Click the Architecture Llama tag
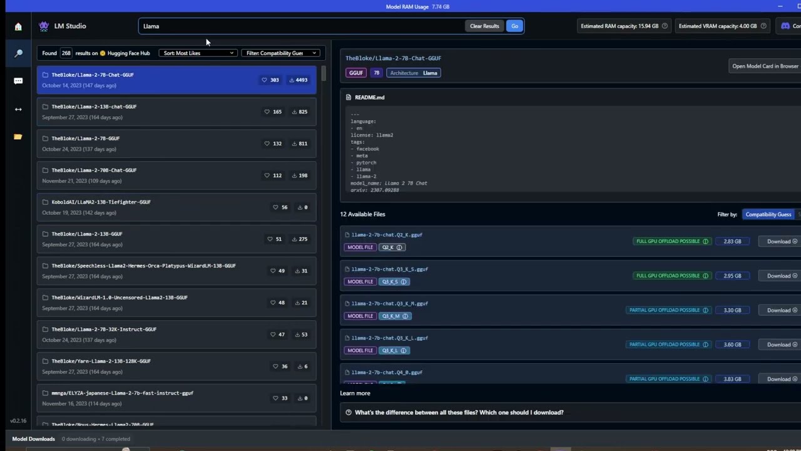 (x=414, y=73)
